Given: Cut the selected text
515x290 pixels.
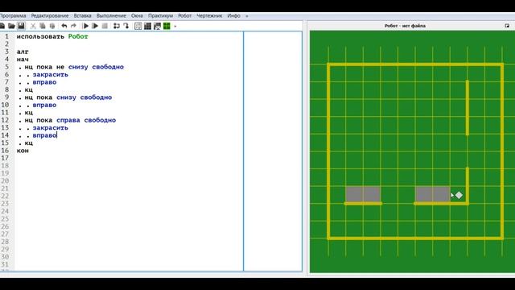Looking at the screenshot, I should click(x=33, y=26).
